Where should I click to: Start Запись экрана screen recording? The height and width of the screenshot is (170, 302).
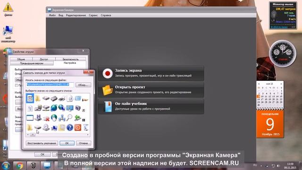(151, 74)
